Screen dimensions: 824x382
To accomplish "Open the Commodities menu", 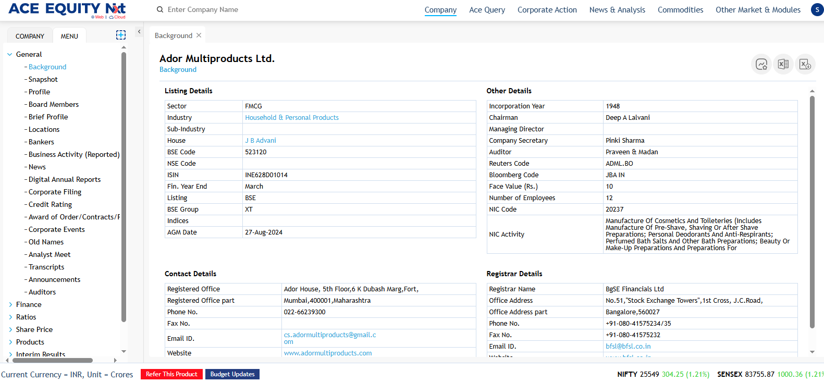I will (680, 10).
